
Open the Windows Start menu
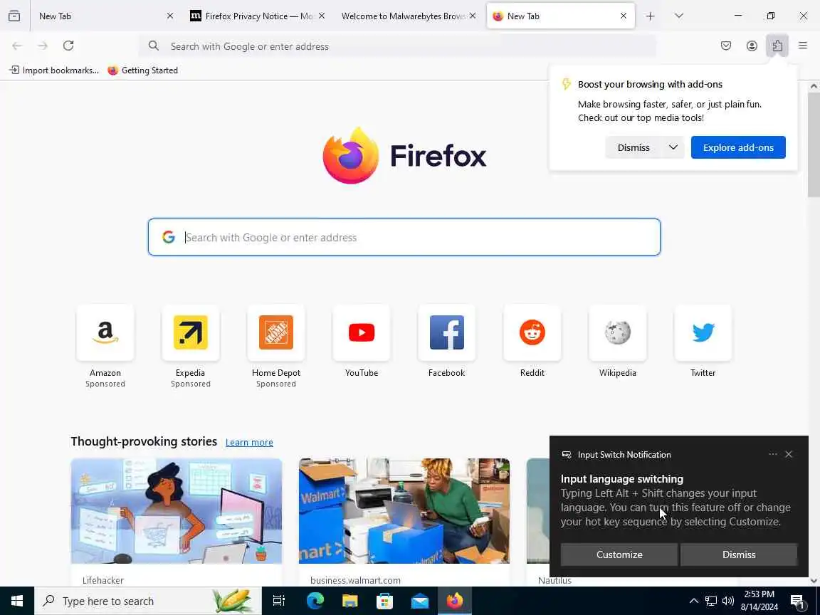pos(17,601)
